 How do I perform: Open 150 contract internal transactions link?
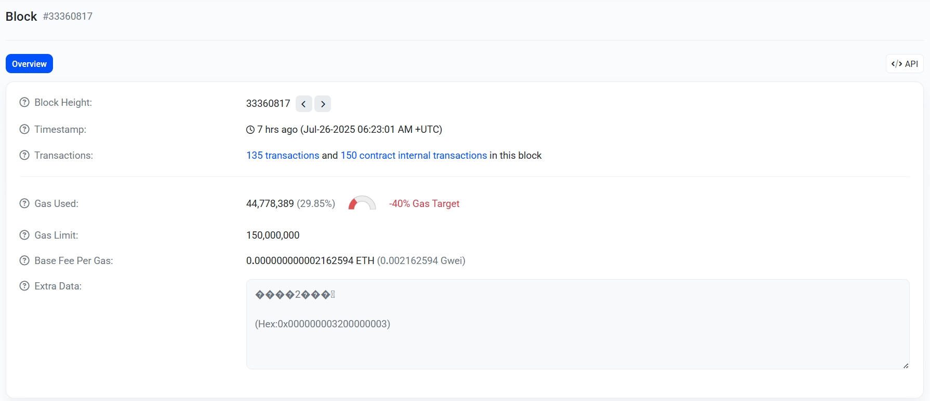(414, 156)
